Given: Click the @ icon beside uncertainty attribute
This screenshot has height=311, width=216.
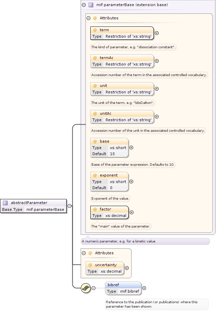Looking at the screenshot, I should 90,265.
